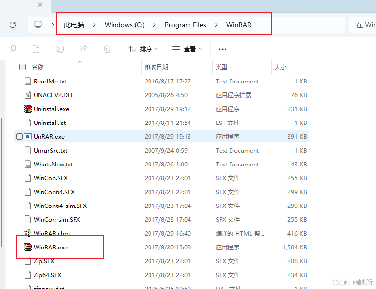Screen dimensions: 376x289
Task: Click the 416 KB size value
Action: click(x=297, y=234)
